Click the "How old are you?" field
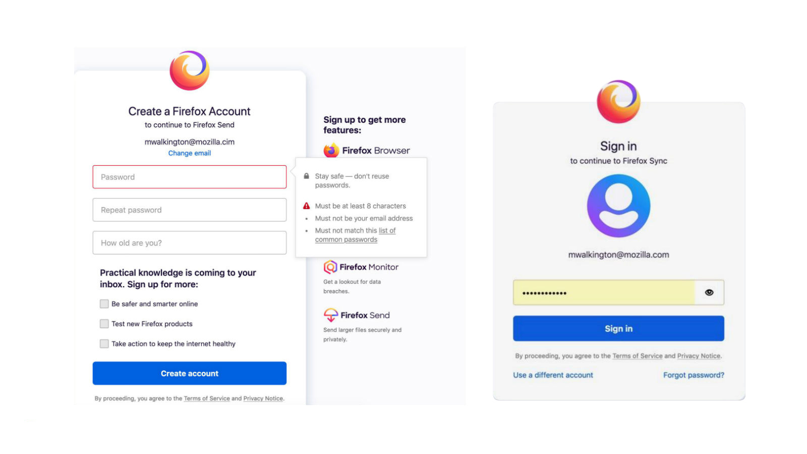 [190, 242]
